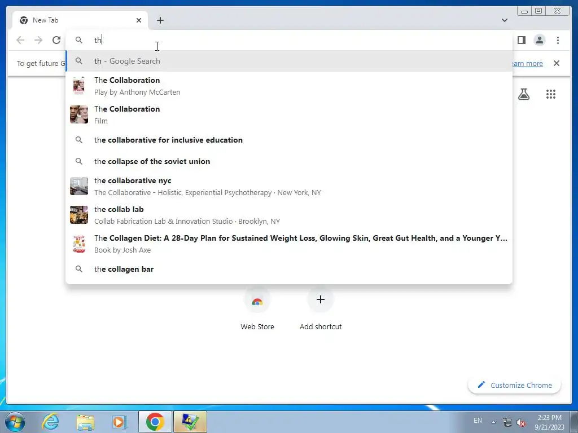Choose The Collaboration play by Anthony McCarten
Screen dimensions: 578x433
[289, 86]
